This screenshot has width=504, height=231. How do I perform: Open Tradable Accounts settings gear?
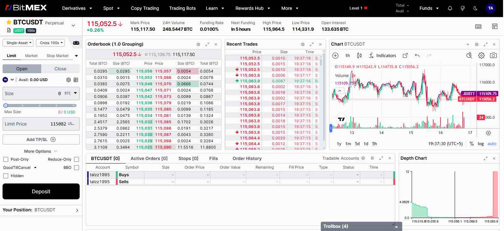tap(363, 158)
